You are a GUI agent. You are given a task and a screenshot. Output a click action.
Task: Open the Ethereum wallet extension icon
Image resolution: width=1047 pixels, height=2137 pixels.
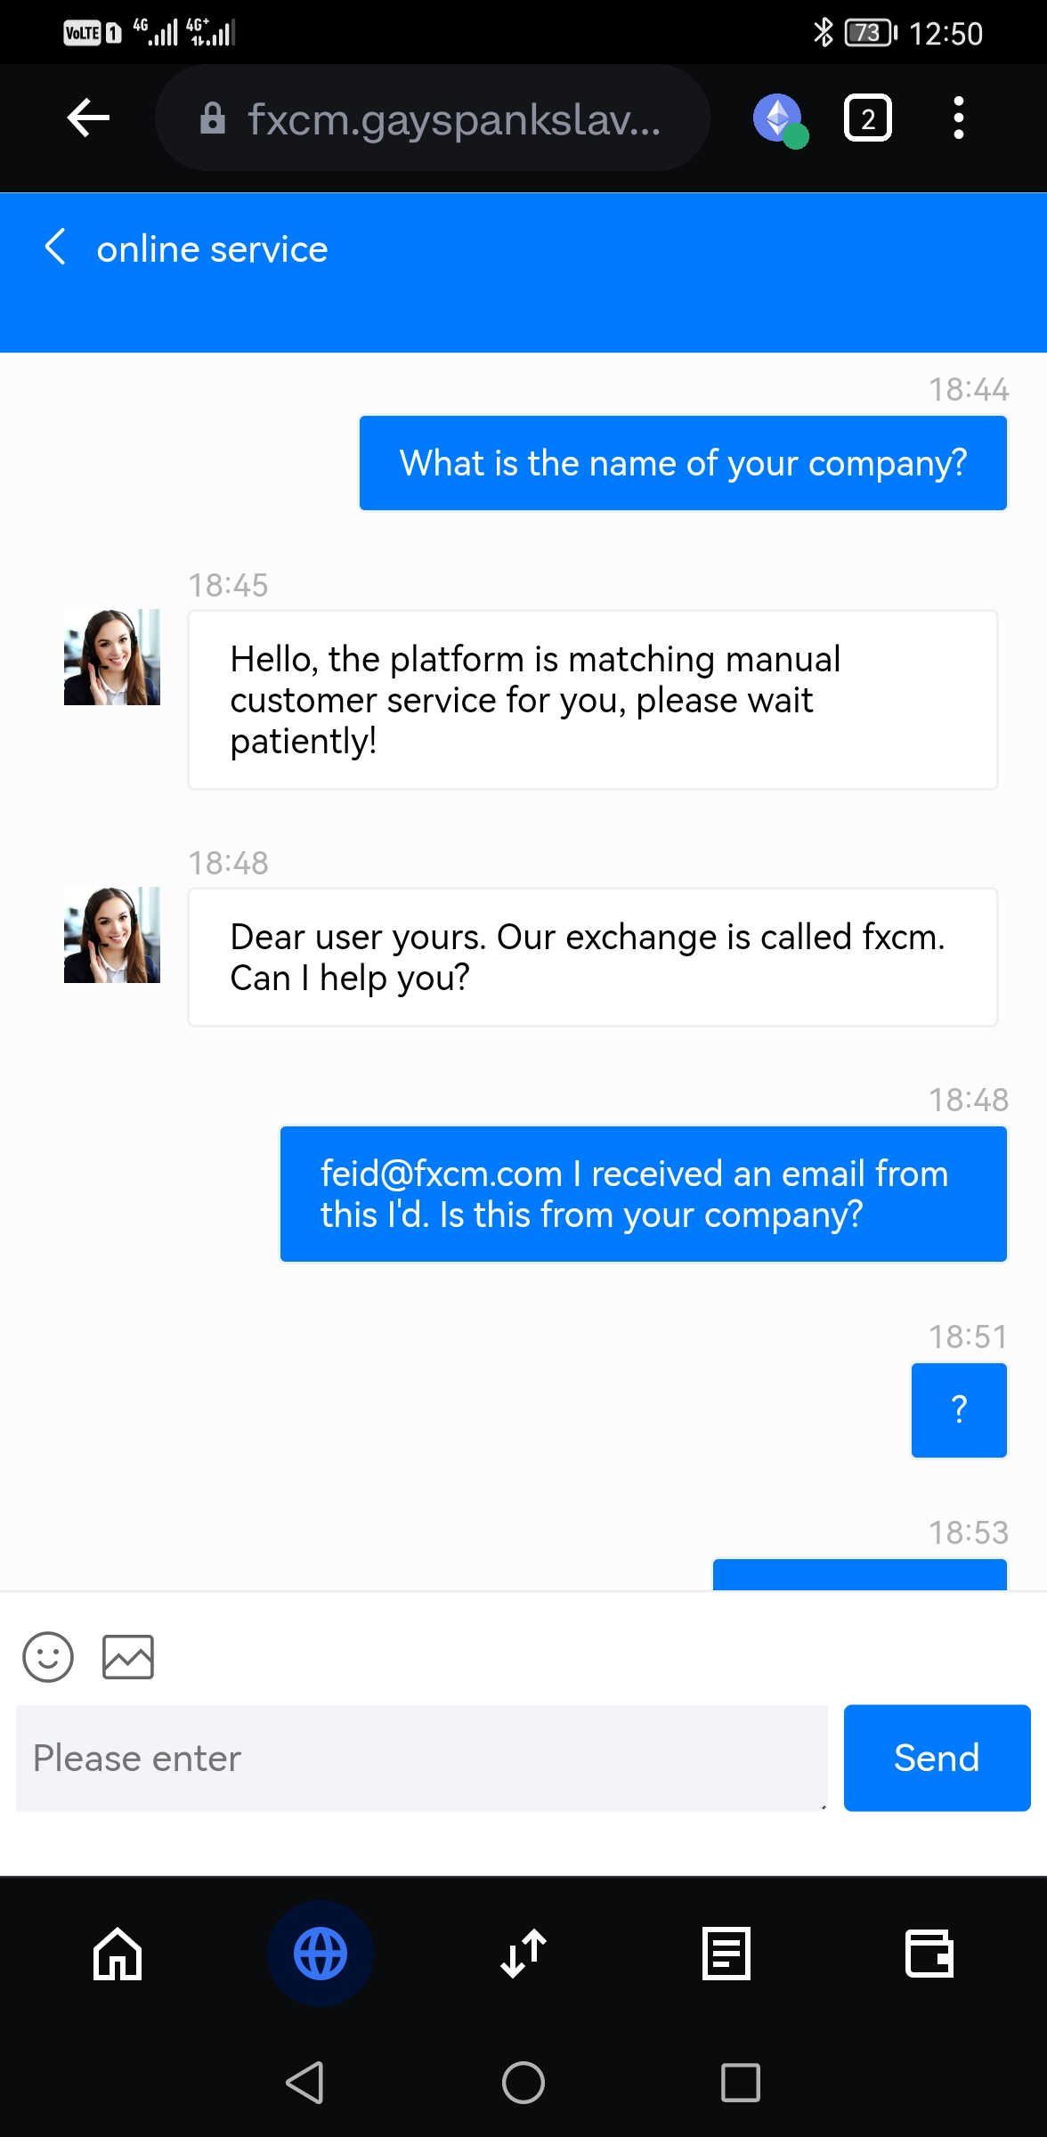(x=779, y=118)
